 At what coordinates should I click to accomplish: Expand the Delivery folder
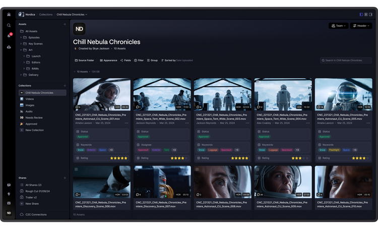point(21,75)
